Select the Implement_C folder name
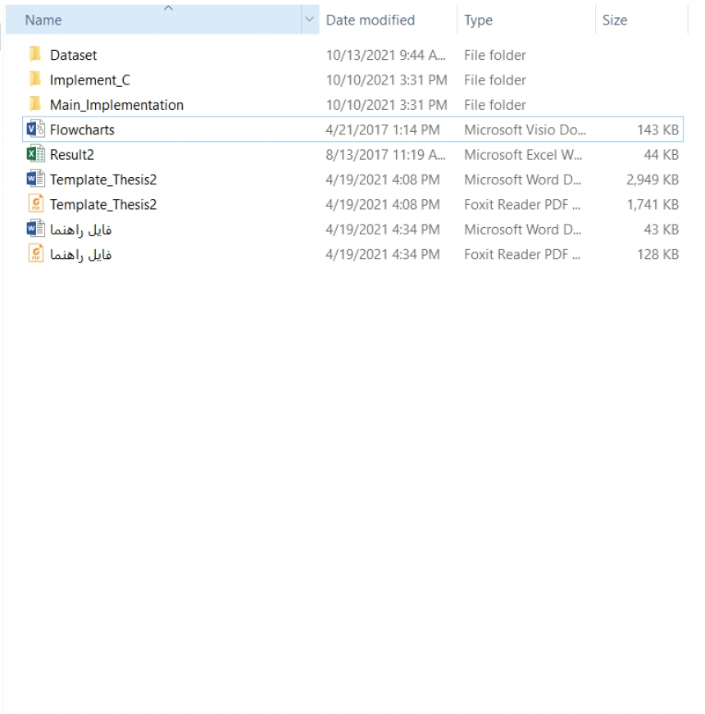The image size is (705, 714). [x=90, y=80]
